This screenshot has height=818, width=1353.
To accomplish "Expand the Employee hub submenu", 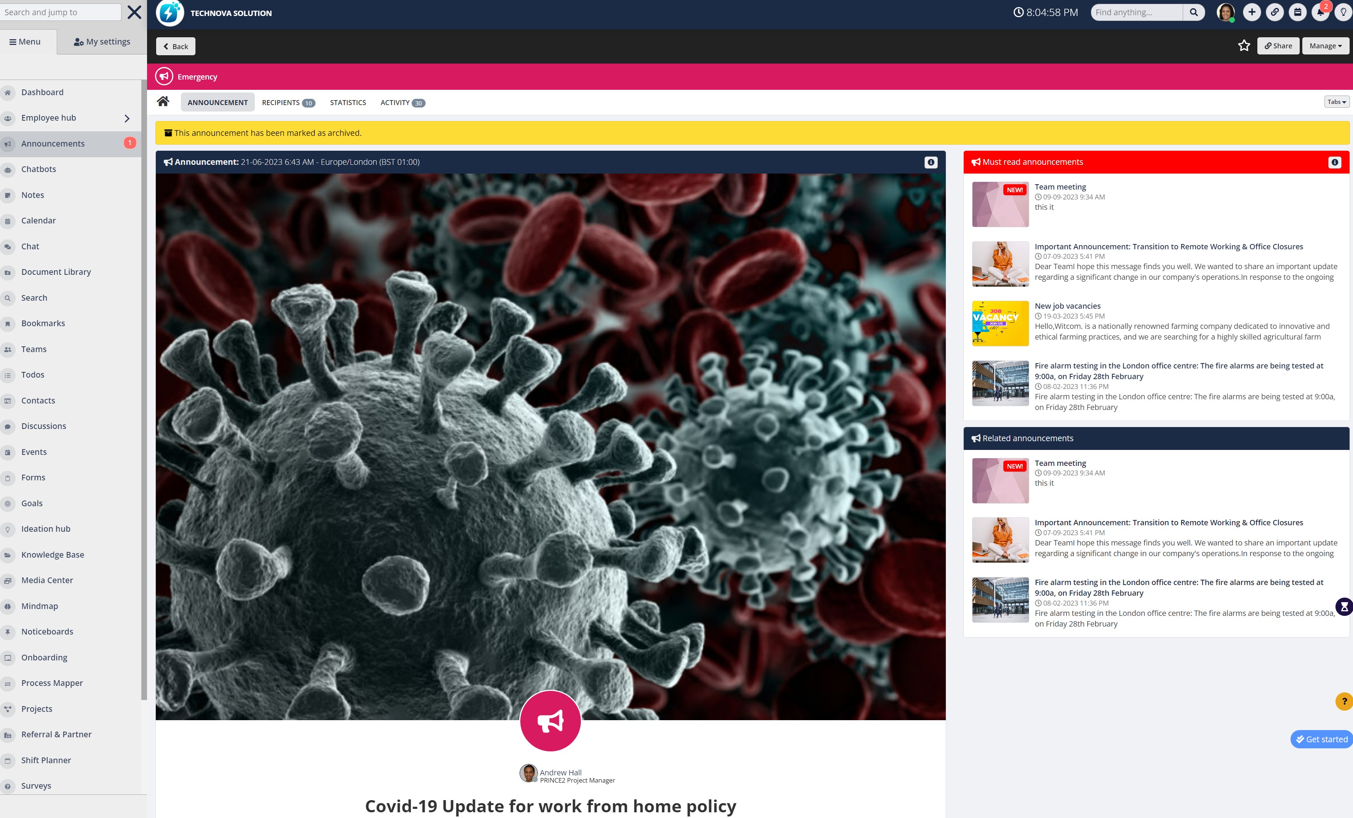I will (x=127, y=118).
